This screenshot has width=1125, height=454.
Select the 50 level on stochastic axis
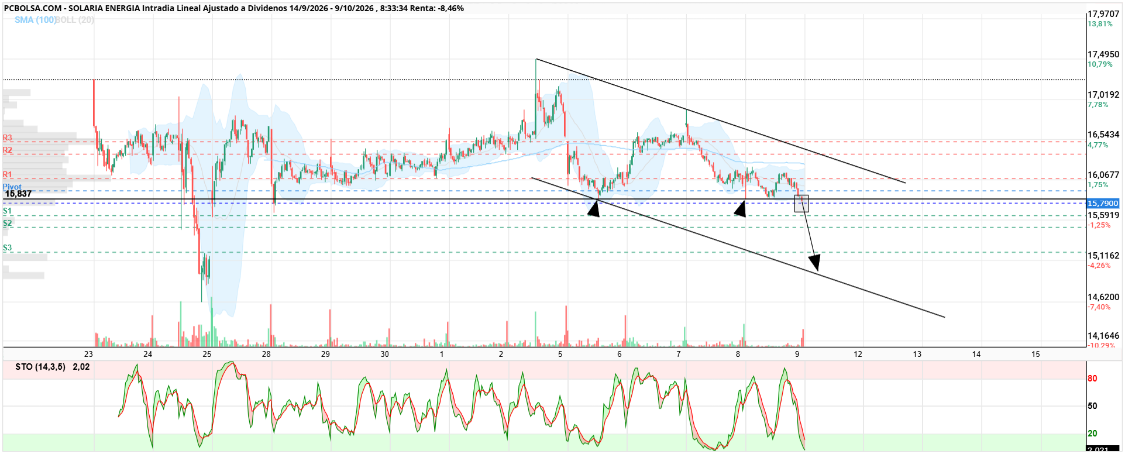[x=1092, y=406]
